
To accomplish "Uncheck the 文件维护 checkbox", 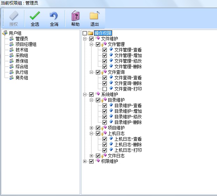I will [x=91, y=39].
